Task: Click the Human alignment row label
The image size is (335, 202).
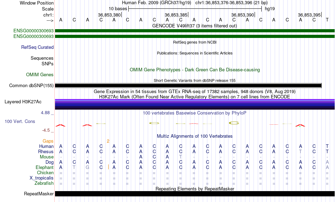Action: (46, 146)
